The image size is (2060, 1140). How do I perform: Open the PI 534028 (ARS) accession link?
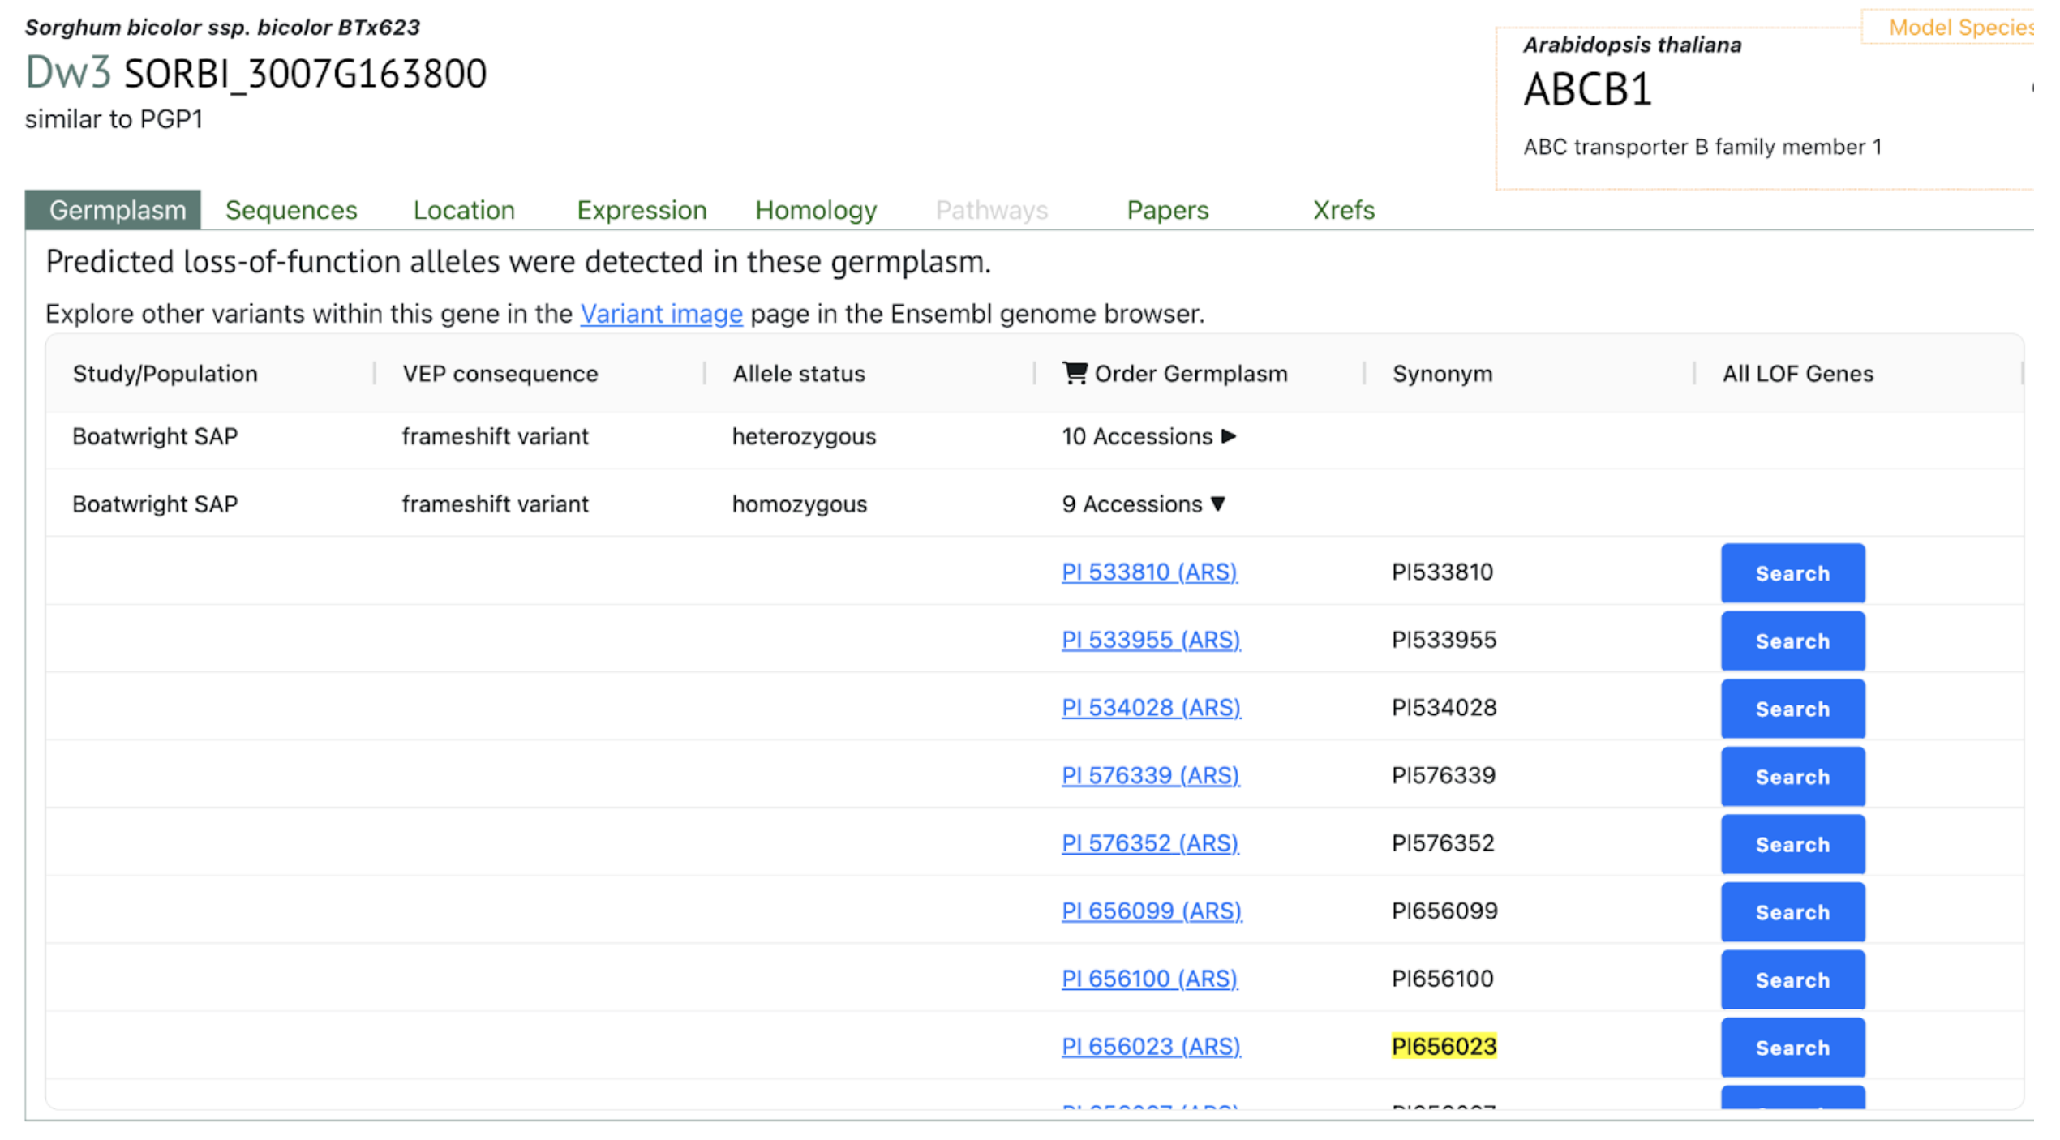pos(1151,708)
